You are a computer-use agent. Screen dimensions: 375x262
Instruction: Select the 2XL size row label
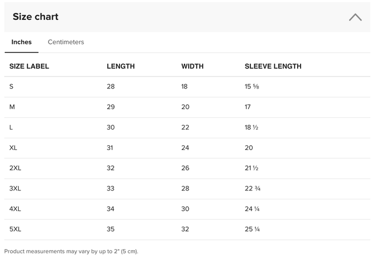point(15,168)
